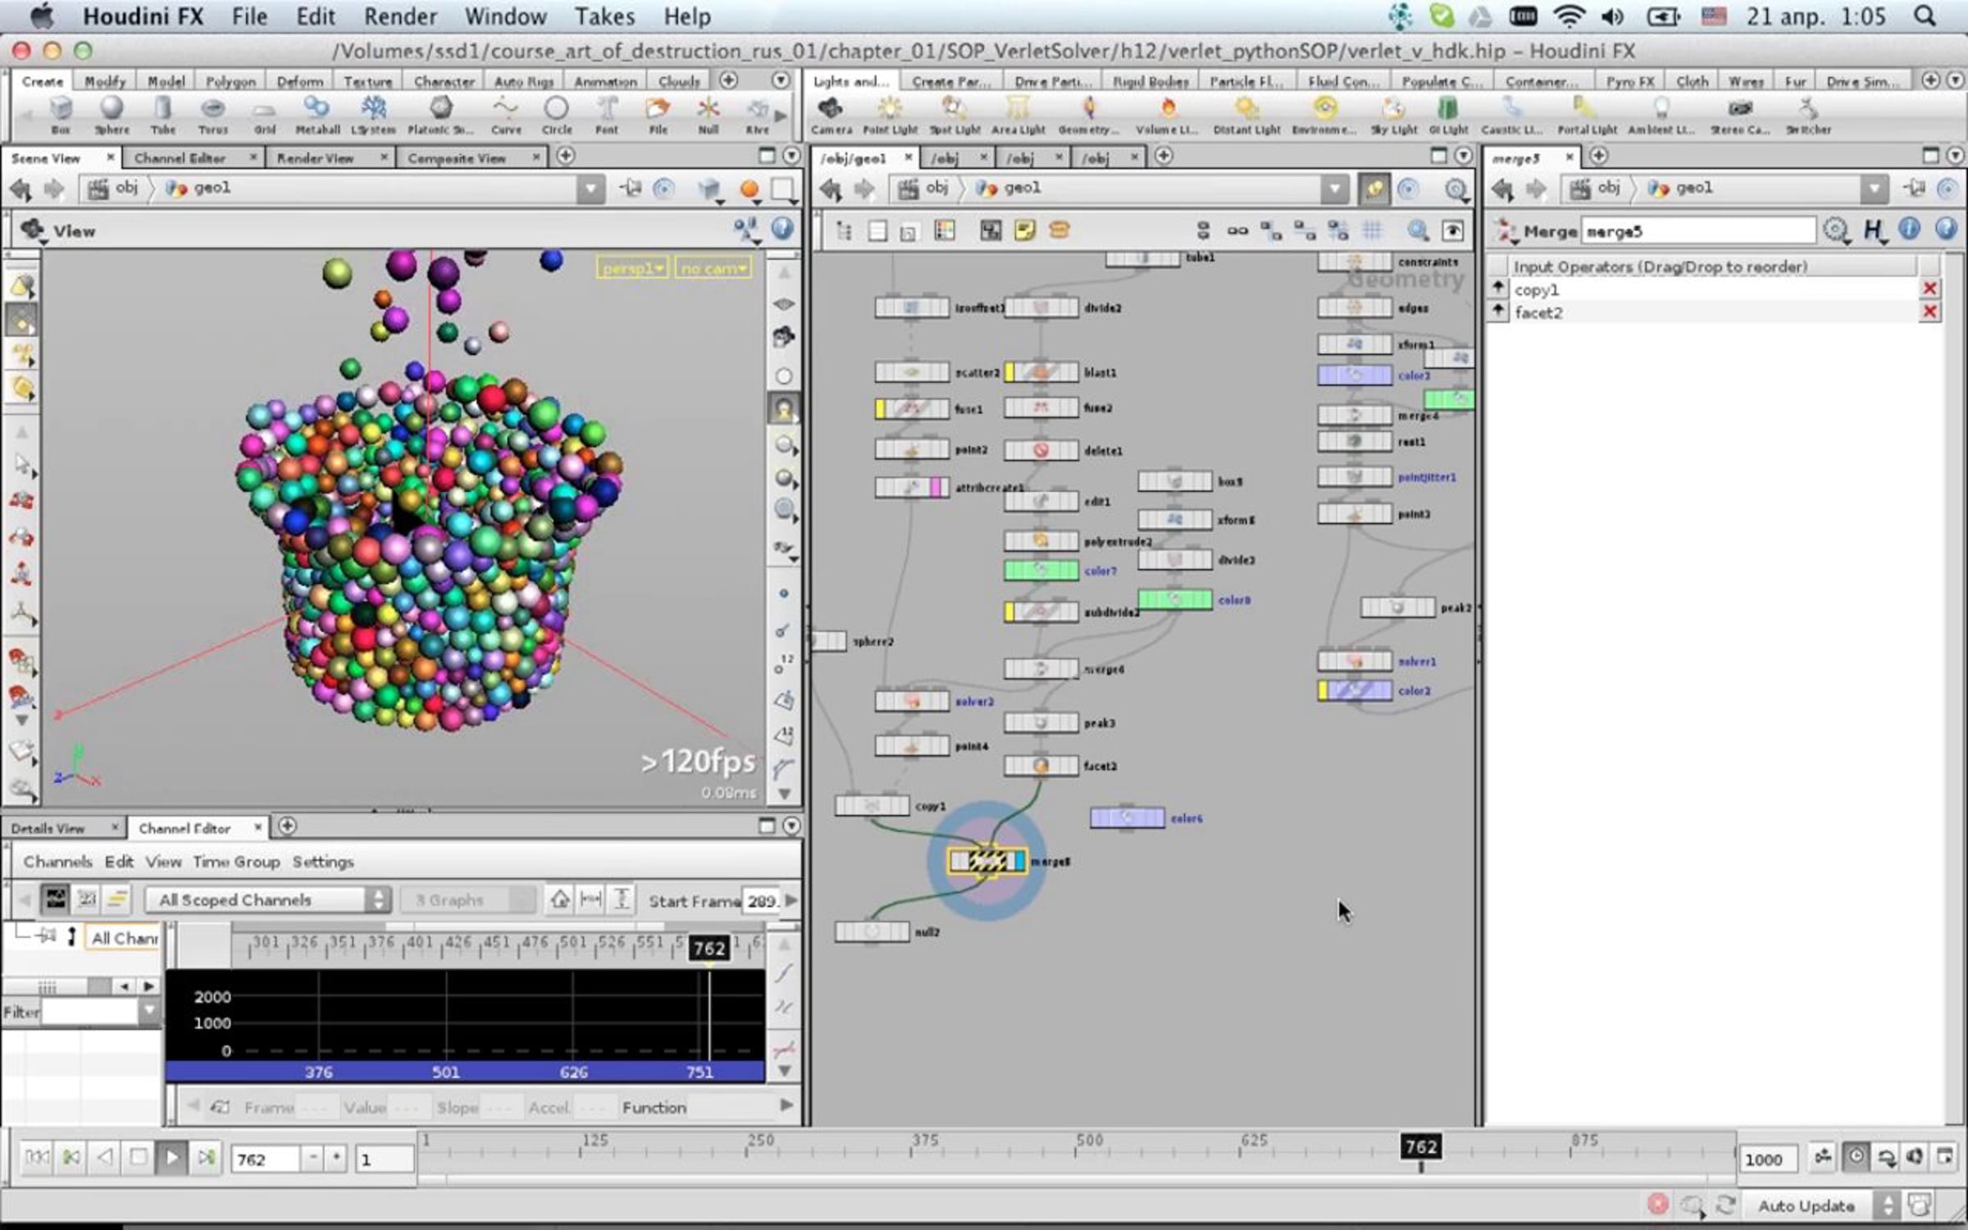Create a Box from the Create shelf
Viewport: 1968px width, 1230px height.
point(61,114)
